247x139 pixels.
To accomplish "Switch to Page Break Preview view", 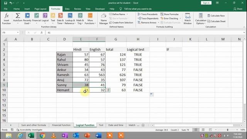I will [210, 130].
